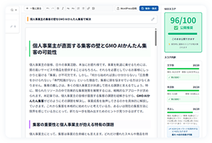The height and width of the screenshot is (143, 212).
Task: Click the subheading 集客の重要性と個人事業主が抱える特有の課題
Action: [73, 124]
